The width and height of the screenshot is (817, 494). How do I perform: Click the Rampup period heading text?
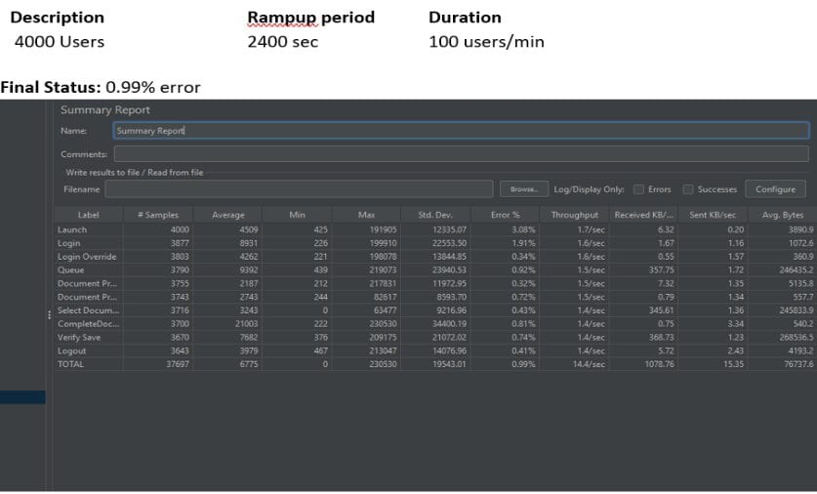pyautogui.click(x=311, y=18)
